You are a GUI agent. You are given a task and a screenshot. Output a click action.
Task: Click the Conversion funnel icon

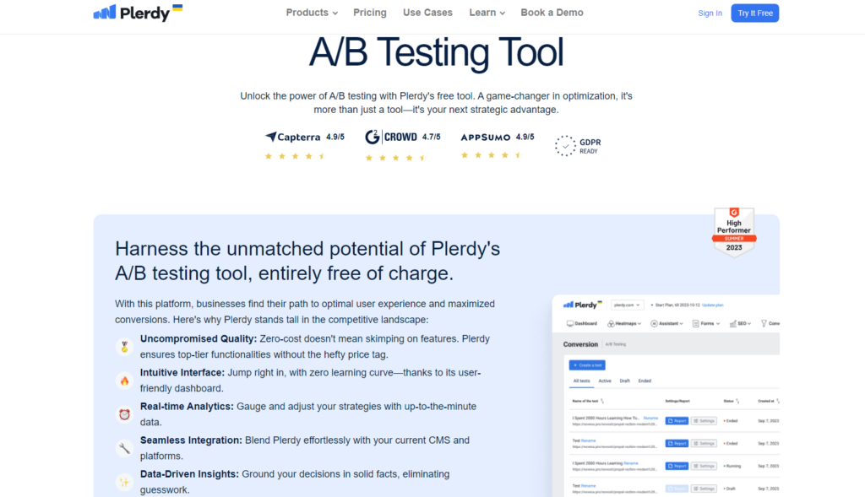coord(764,323)
